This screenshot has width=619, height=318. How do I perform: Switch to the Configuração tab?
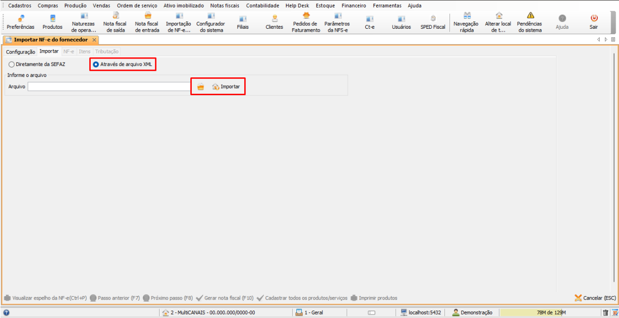tap(21, 52)
